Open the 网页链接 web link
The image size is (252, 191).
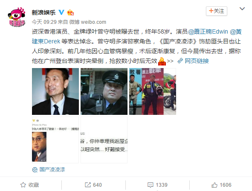tap(193, 61)
